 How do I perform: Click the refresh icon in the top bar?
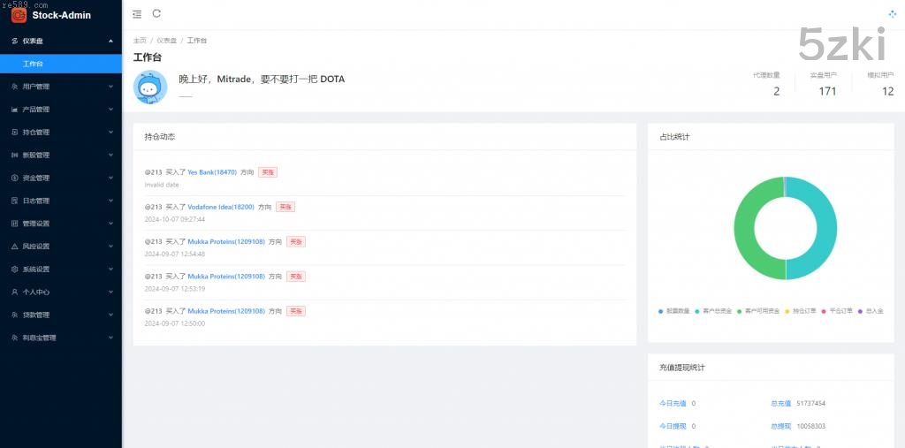click(157, 13)
